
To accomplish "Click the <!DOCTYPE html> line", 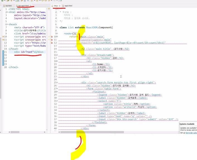I will pos(19,9).
